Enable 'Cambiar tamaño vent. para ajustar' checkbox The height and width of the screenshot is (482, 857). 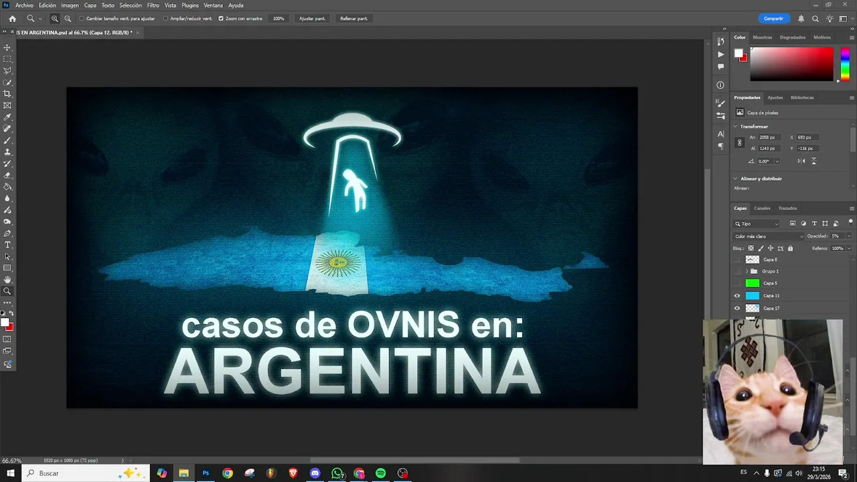pos(82,19)
